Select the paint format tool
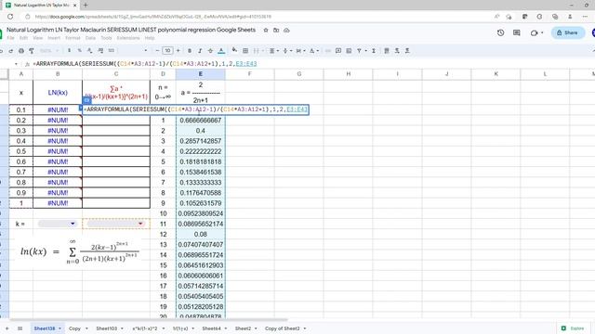 point(32,51)
